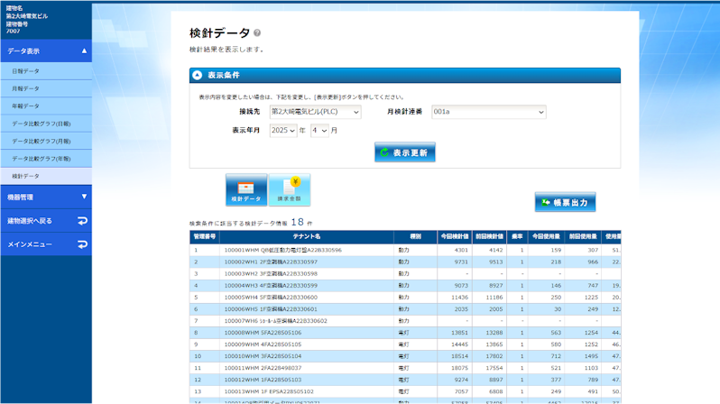
Task: Click the テナント名 column header
Action: (306, 236)
